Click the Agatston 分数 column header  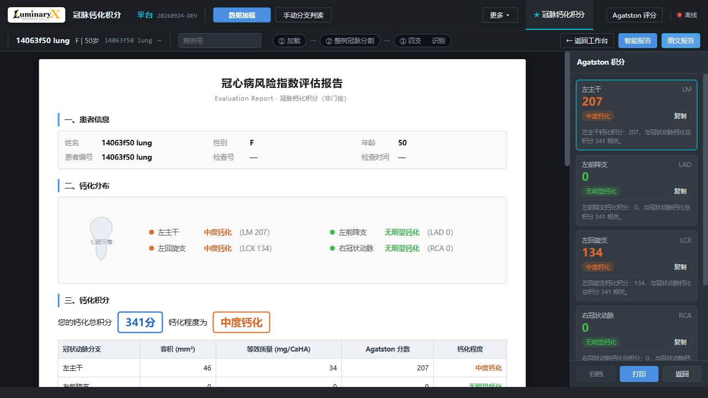(x=388, y=349)
